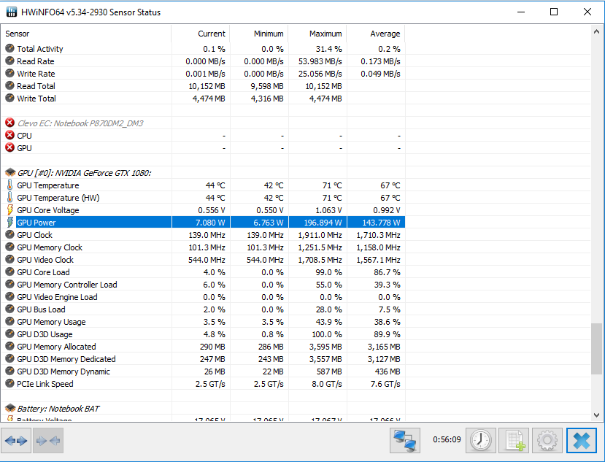
Task: Click the HWiNFO64 title bar app icon
Action: coord(12,12)
